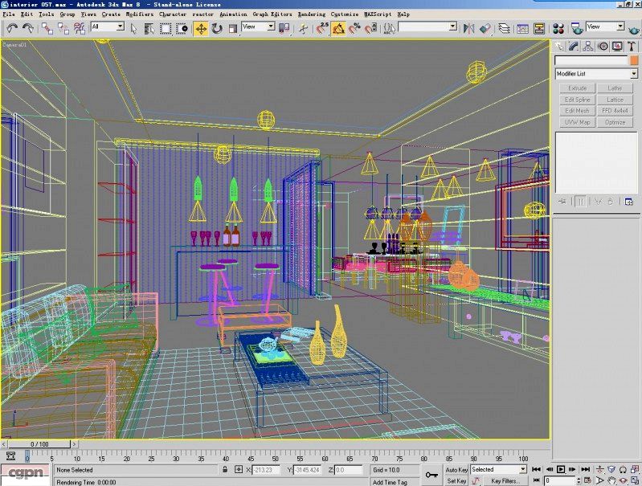Activate the Select and Rotate tool

pyautogui.click(x=217, y=29)
